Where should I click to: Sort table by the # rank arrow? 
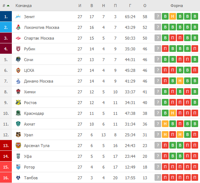pyautogui.click(x=8, y=6)
